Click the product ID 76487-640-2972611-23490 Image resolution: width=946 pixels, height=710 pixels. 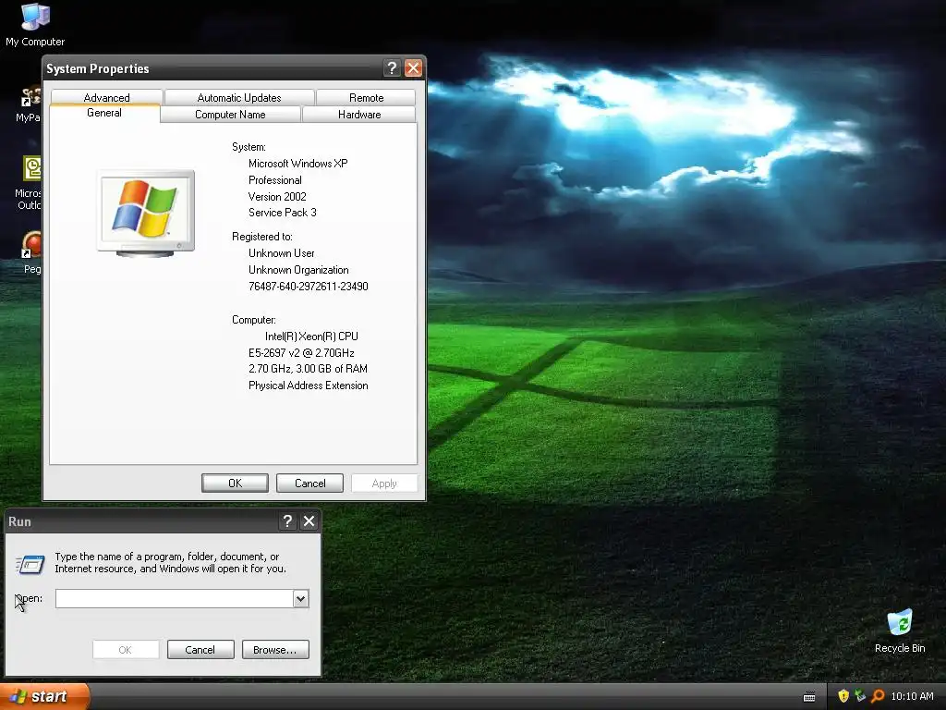point(308,287)
